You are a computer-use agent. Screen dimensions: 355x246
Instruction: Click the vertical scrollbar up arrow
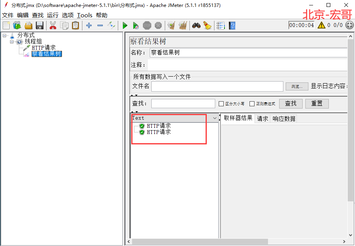[350, 36]
